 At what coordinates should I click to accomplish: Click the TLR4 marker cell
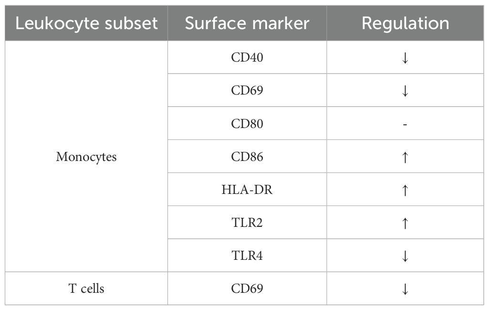point(247,256)
